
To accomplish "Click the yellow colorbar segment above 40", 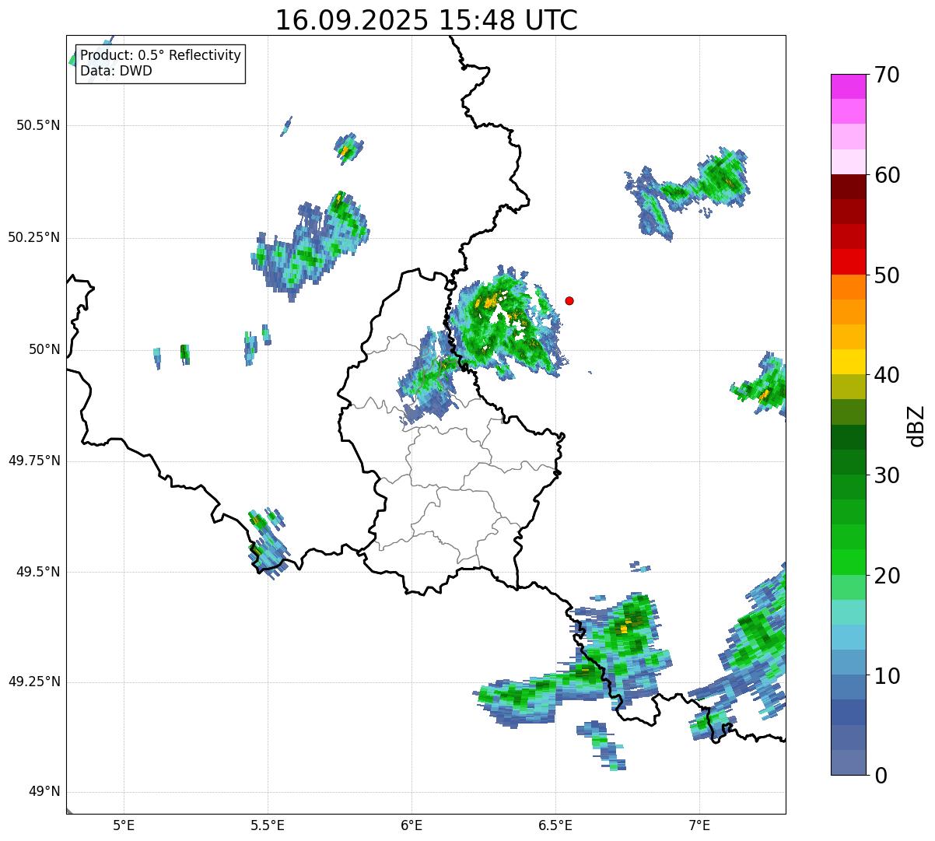I will click(848, 362).
